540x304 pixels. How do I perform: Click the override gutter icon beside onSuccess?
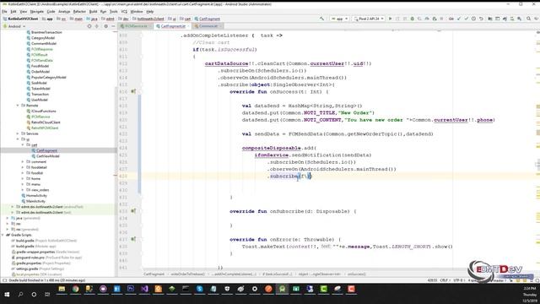(x=133, y=92)
